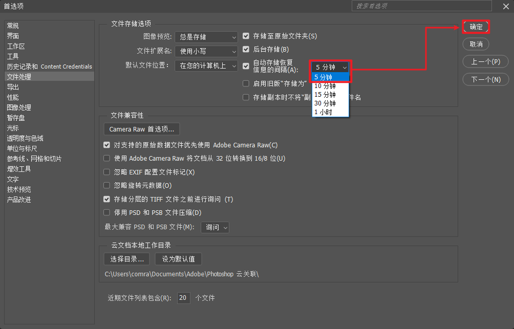Select 常规 in the category list
This screenshot has width=514, height=329.
click(13, 26)
